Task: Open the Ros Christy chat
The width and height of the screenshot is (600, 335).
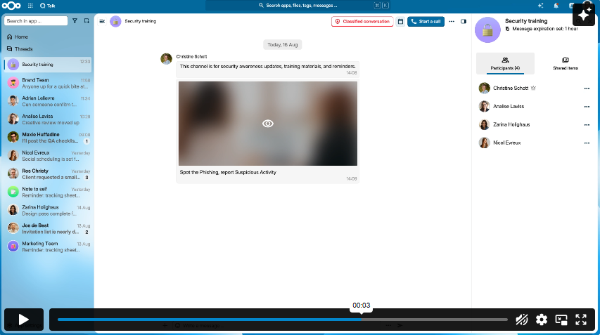Action: pos(48,173)
